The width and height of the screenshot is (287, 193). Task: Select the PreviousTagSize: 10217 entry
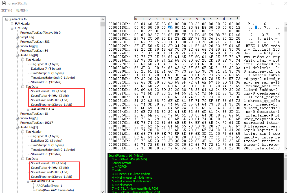point(37,123)
